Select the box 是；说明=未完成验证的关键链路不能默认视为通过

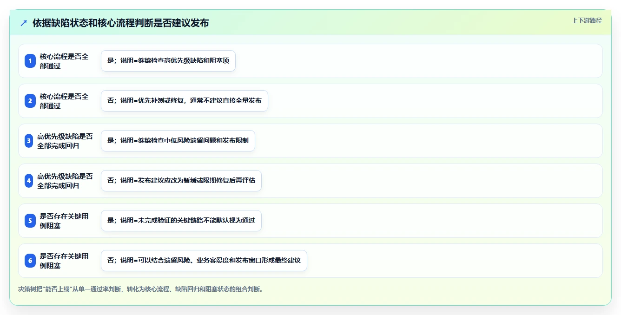click(181, 221)
